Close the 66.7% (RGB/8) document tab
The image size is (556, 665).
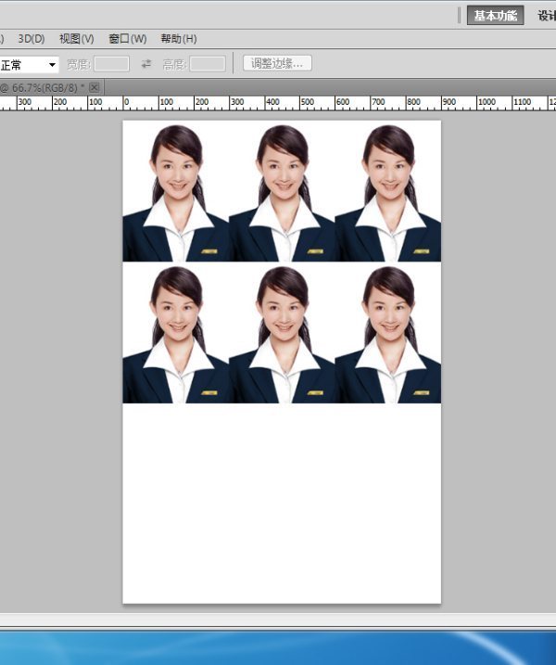point(94,86)
